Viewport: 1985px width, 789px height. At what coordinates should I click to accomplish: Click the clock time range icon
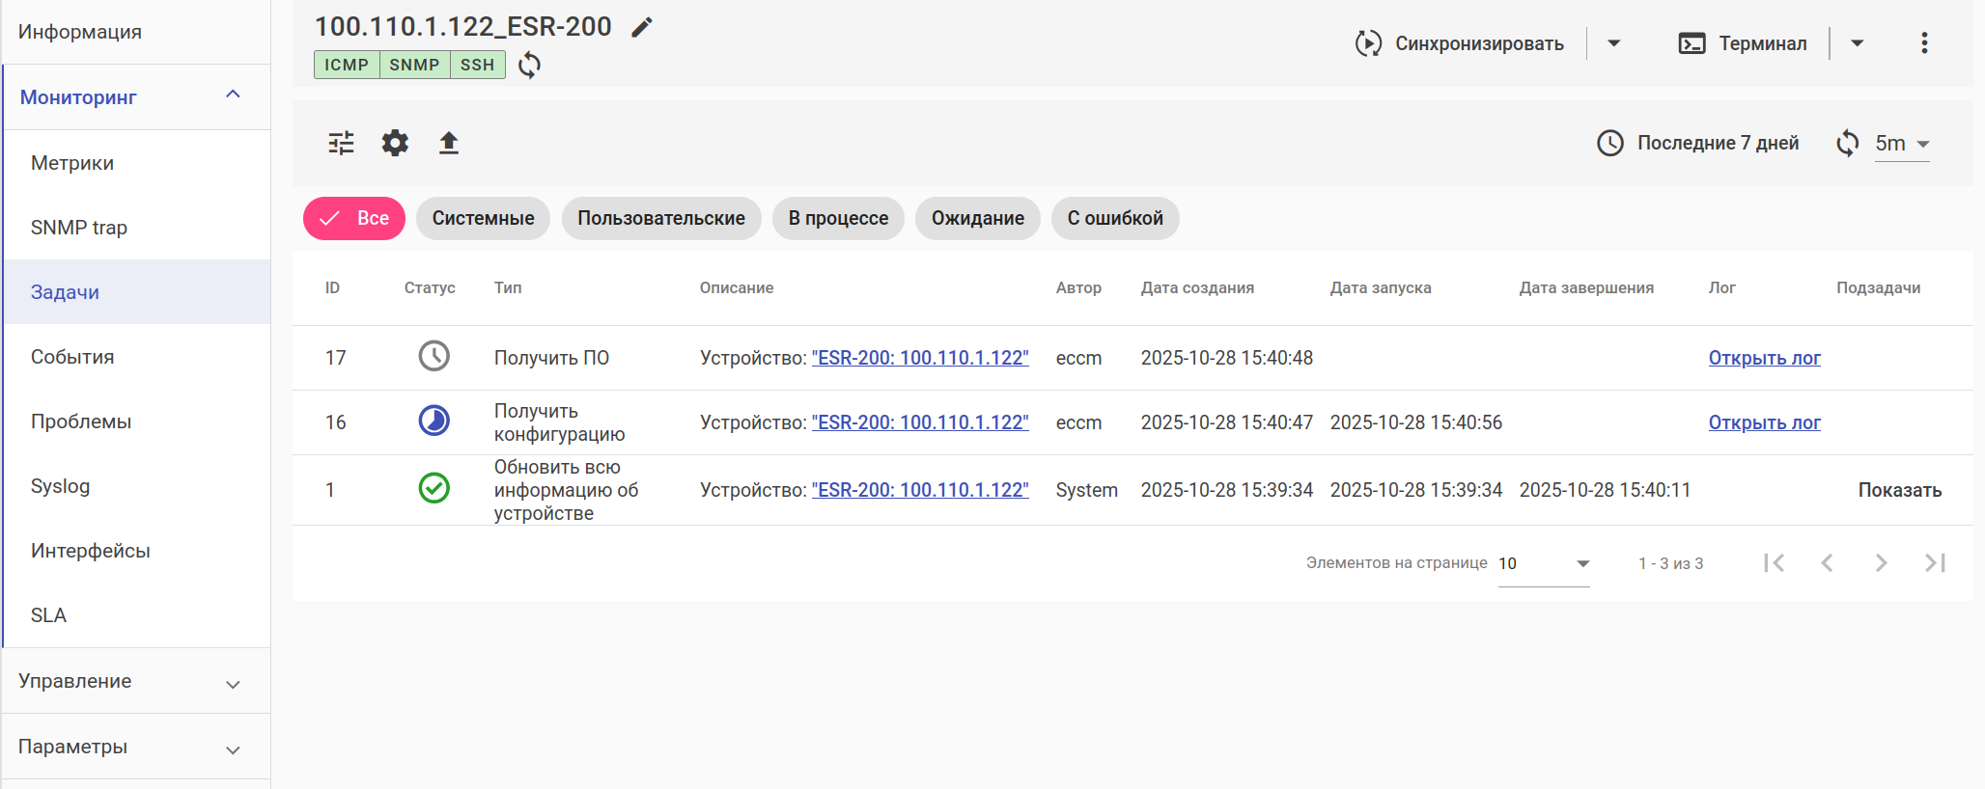1609,143
